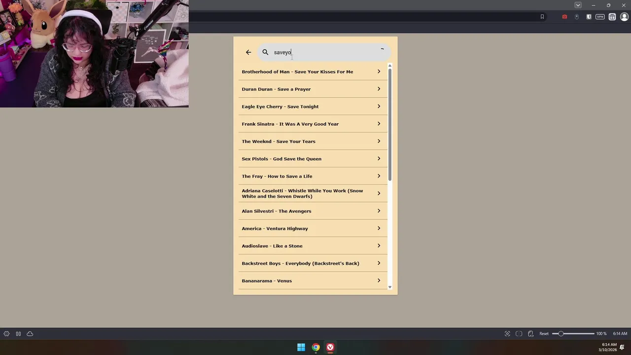Open the page actions icon in the status bar
This screenshot has height=355, width=631.
[x=531, y=334]
